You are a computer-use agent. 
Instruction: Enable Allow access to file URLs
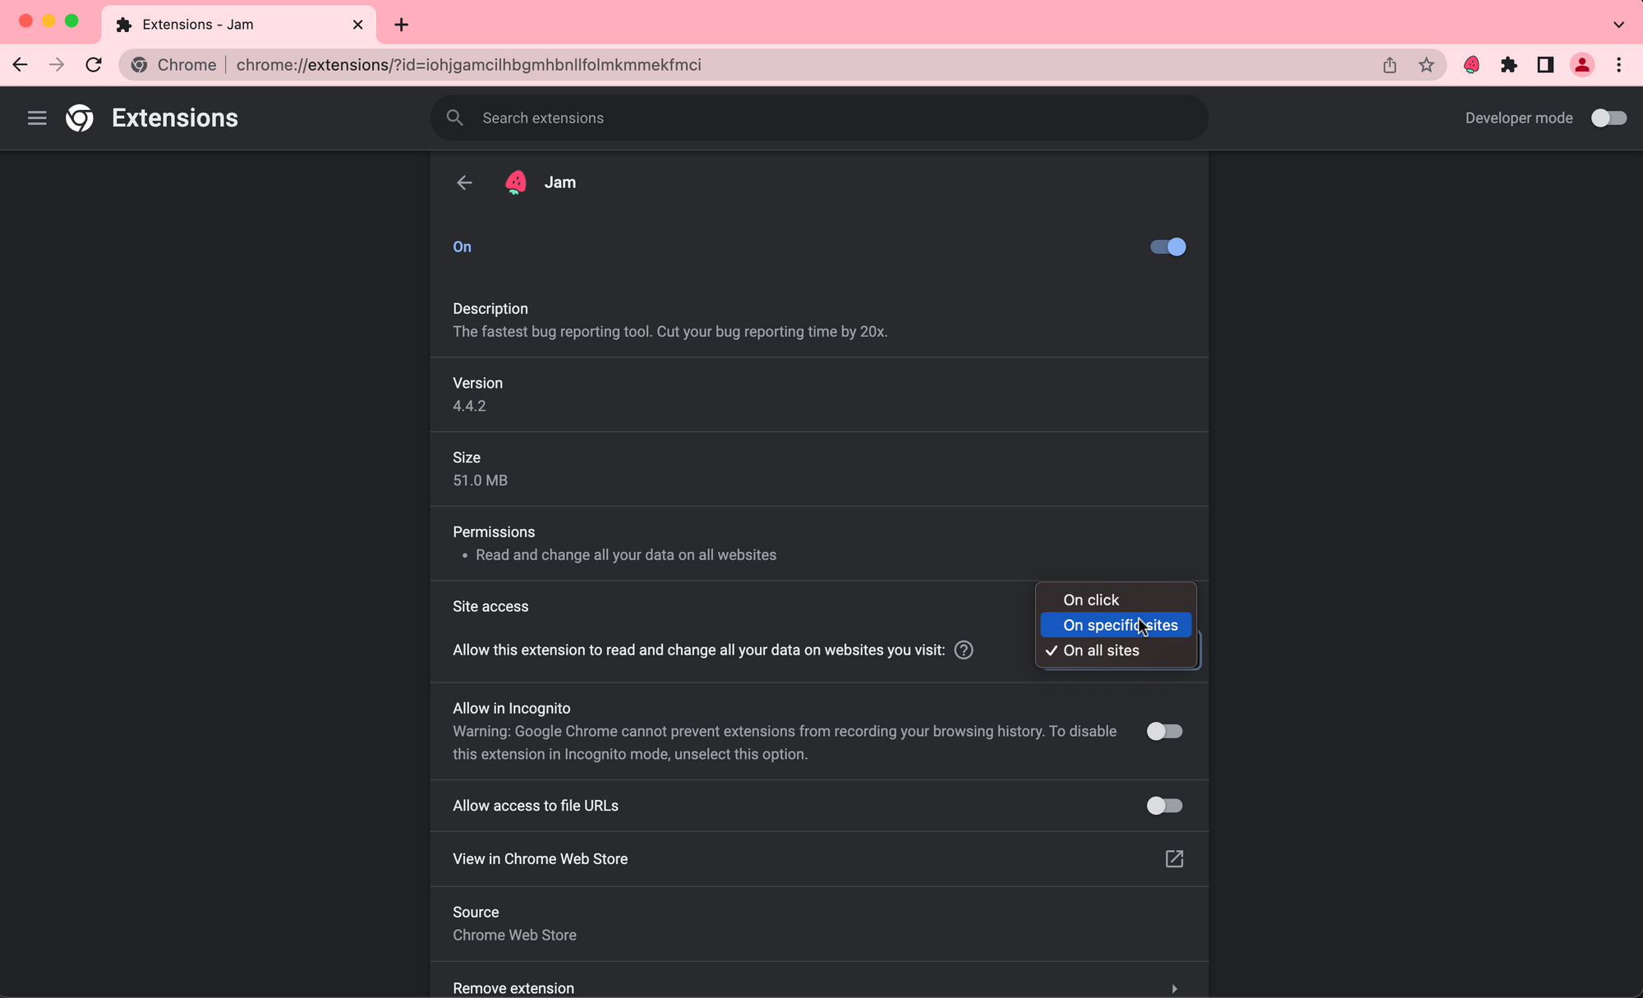(x=1164, y=806)
